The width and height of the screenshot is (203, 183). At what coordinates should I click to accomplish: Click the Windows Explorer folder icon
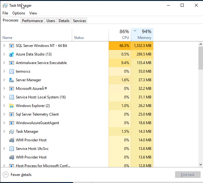(x=12, y=106)
